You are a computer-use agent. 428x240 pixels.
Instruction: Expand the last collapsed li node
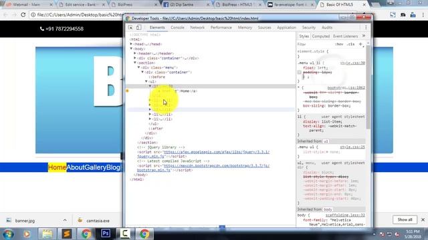click(150, 119)
